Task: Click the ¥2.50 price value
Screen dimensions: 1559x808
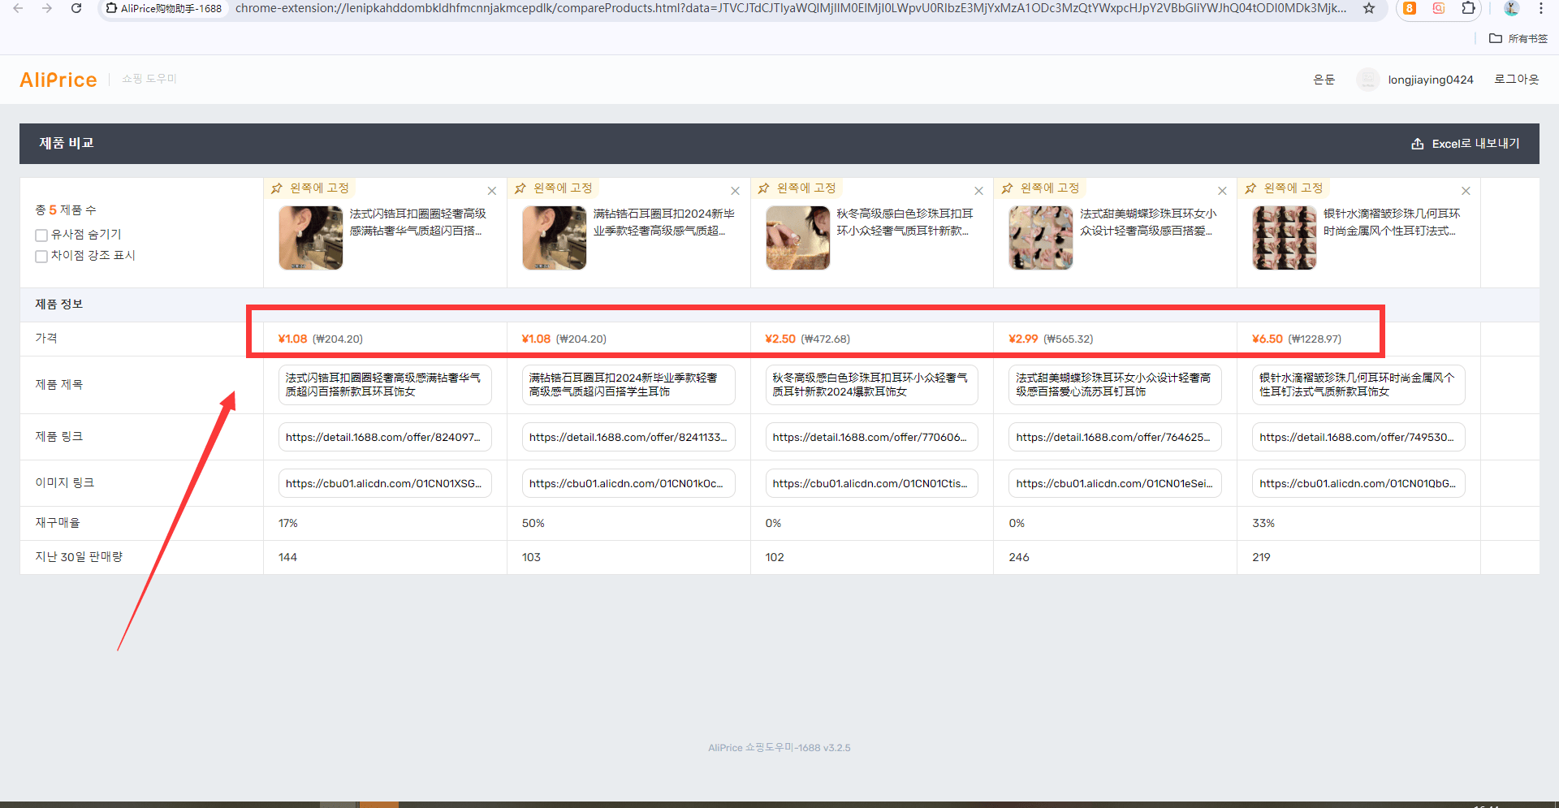Action: coord(780,339)
